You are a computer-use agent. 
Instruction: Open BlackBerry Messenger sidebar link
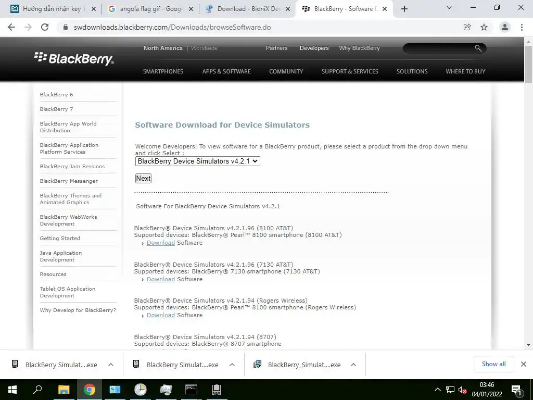pyautogui.click(x=69, y=181)
